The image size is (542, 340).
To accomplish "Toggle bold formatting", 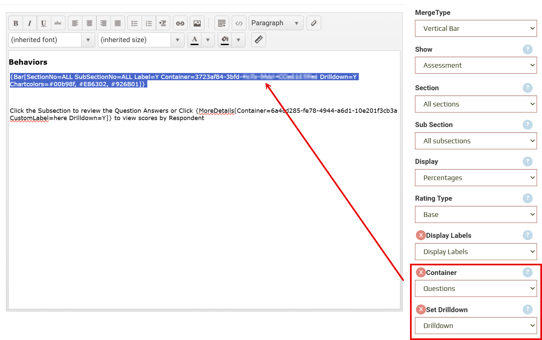I will [16, 23].
